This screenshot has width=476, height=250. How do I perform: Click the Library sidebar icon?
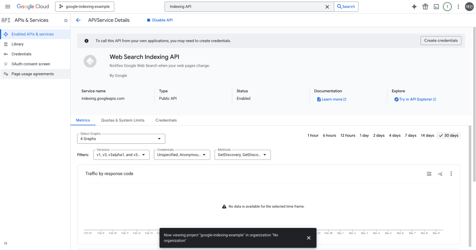pos(6,44)
